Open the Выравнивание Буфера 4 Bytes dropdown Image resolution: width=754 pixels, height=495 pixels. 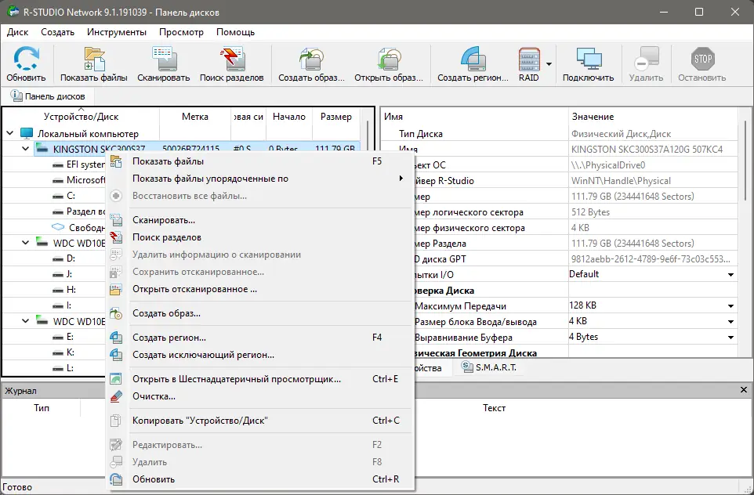point(730,338)
